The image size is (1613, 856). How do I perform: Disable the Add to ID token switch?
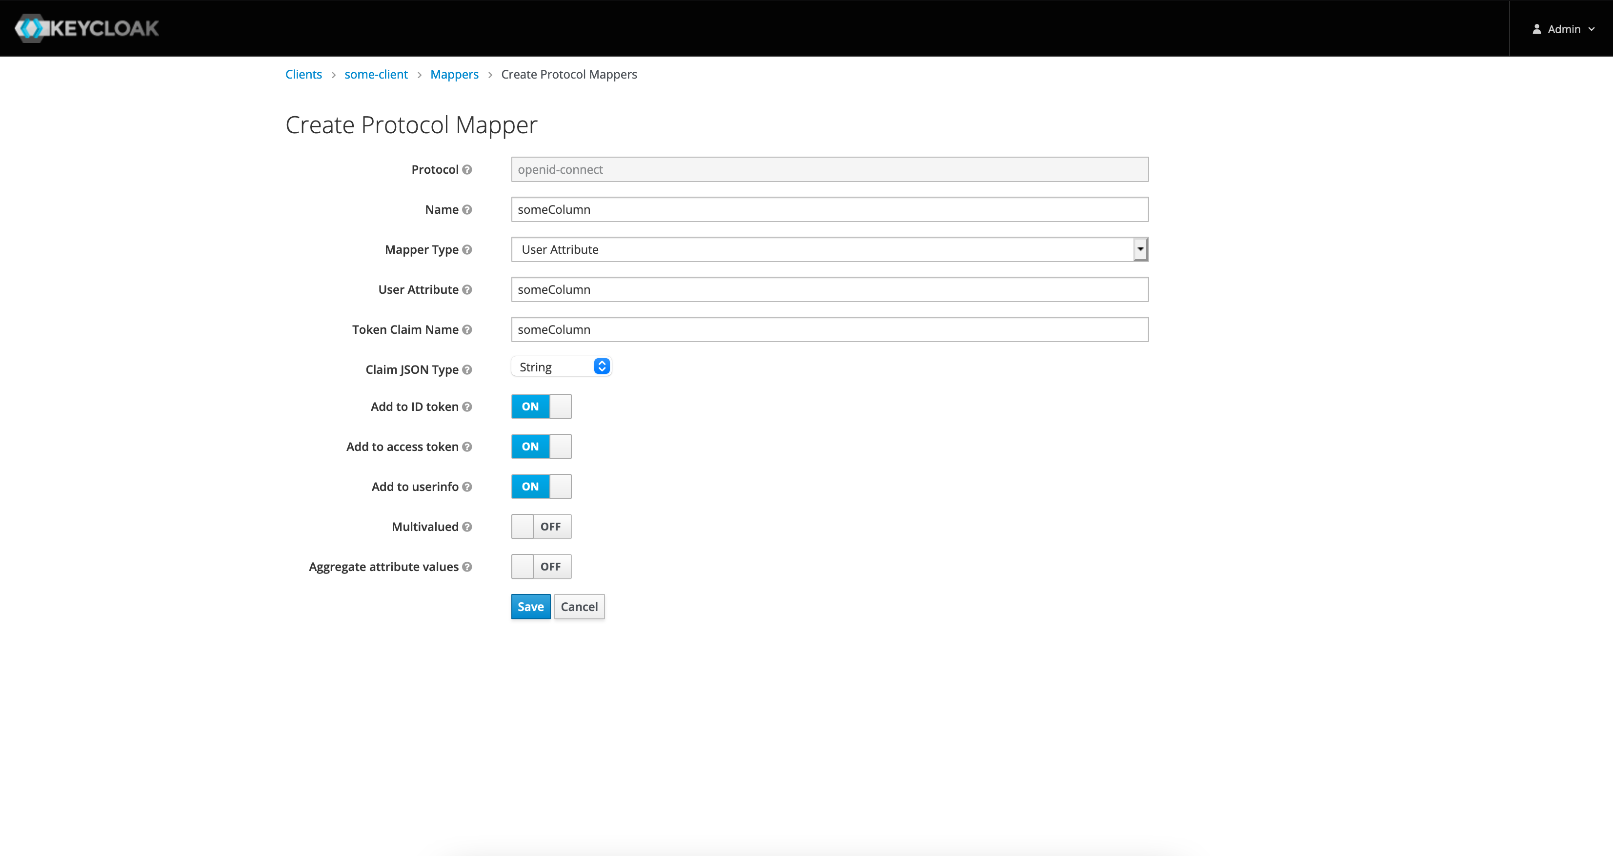541,407
